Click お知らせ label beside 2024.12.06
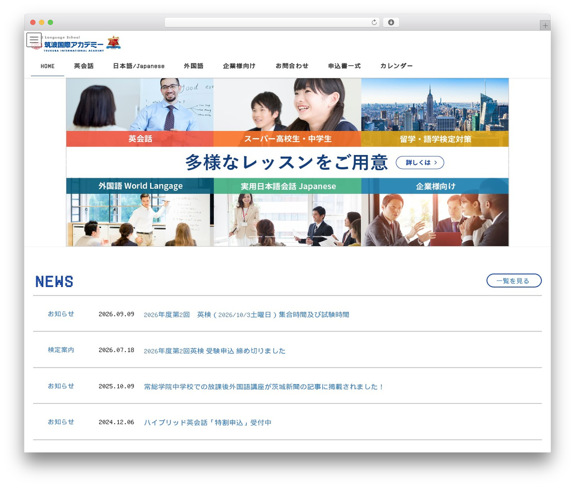This screenshot has width=575, height=487. 61,422
